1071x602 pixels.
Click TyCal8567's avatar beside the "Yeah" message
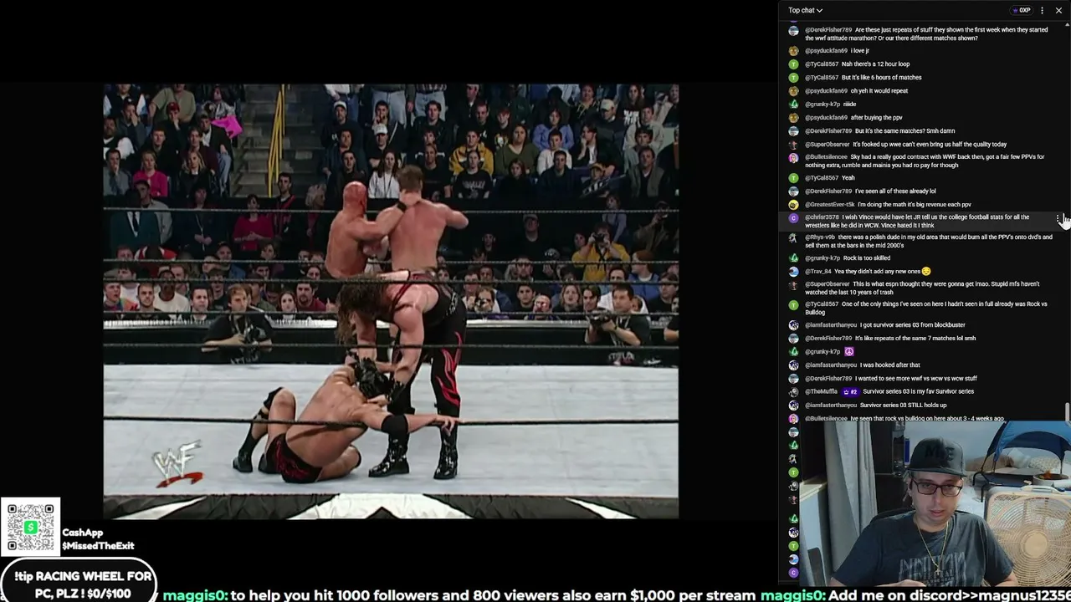tap(793, 178)
